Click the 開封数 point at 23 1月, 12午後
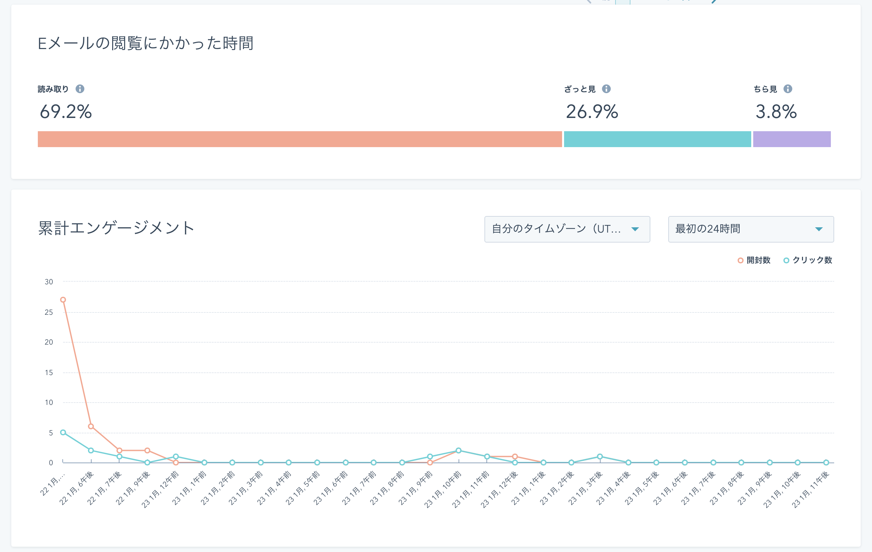Viewport: 872px width, 552px height. click(515, 457)
